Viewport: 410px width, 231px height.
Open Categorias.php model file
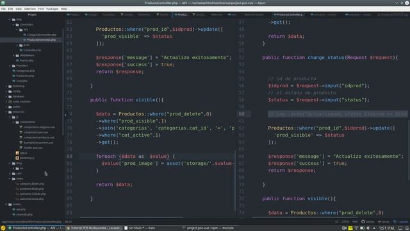(x=26, y=71)
